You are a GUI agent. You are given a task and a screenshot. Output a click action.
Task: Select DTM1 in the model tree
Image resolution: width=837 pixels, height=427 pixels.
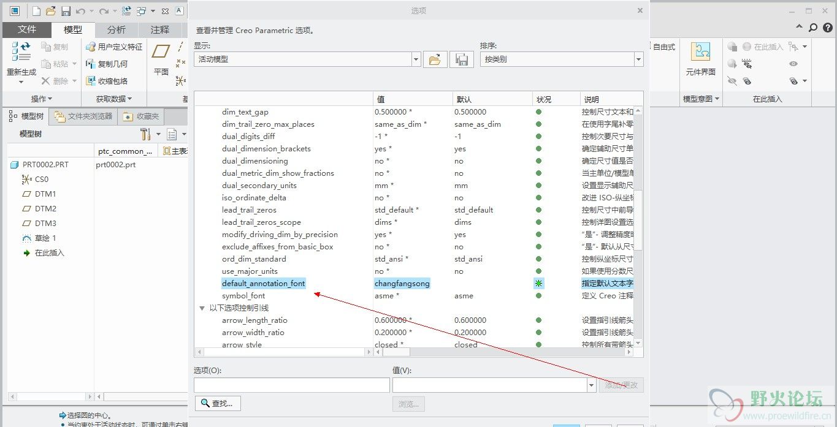coord(39,194)
